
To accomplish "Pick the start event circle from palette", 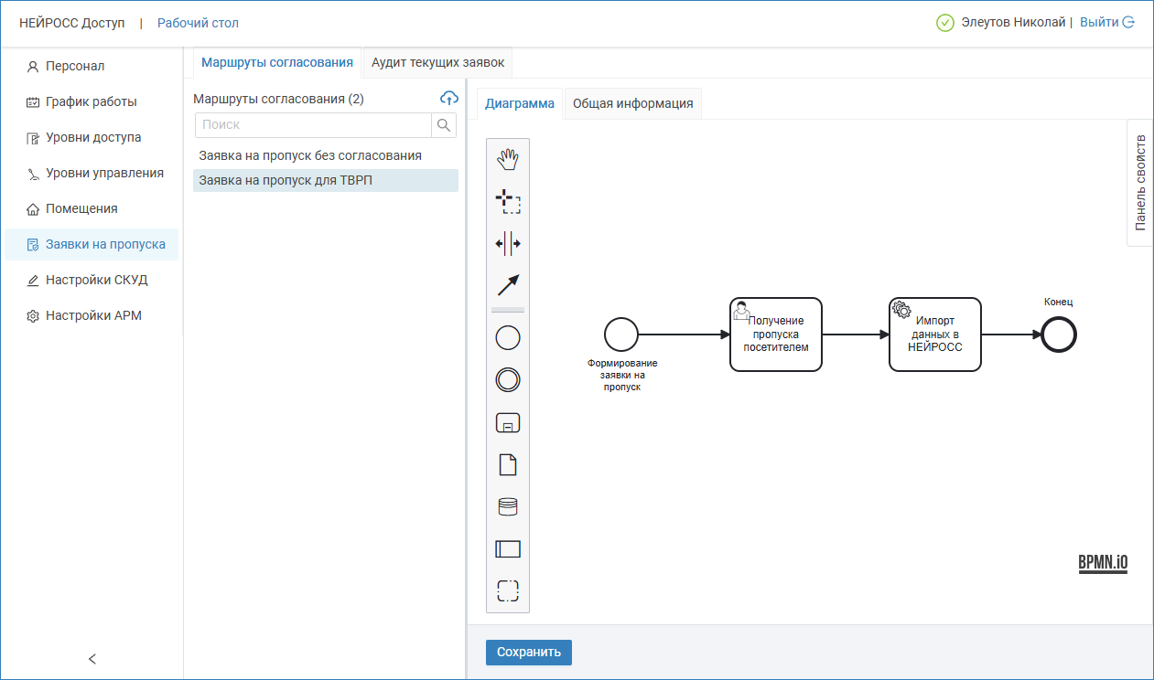I will (x=507, y=338).
